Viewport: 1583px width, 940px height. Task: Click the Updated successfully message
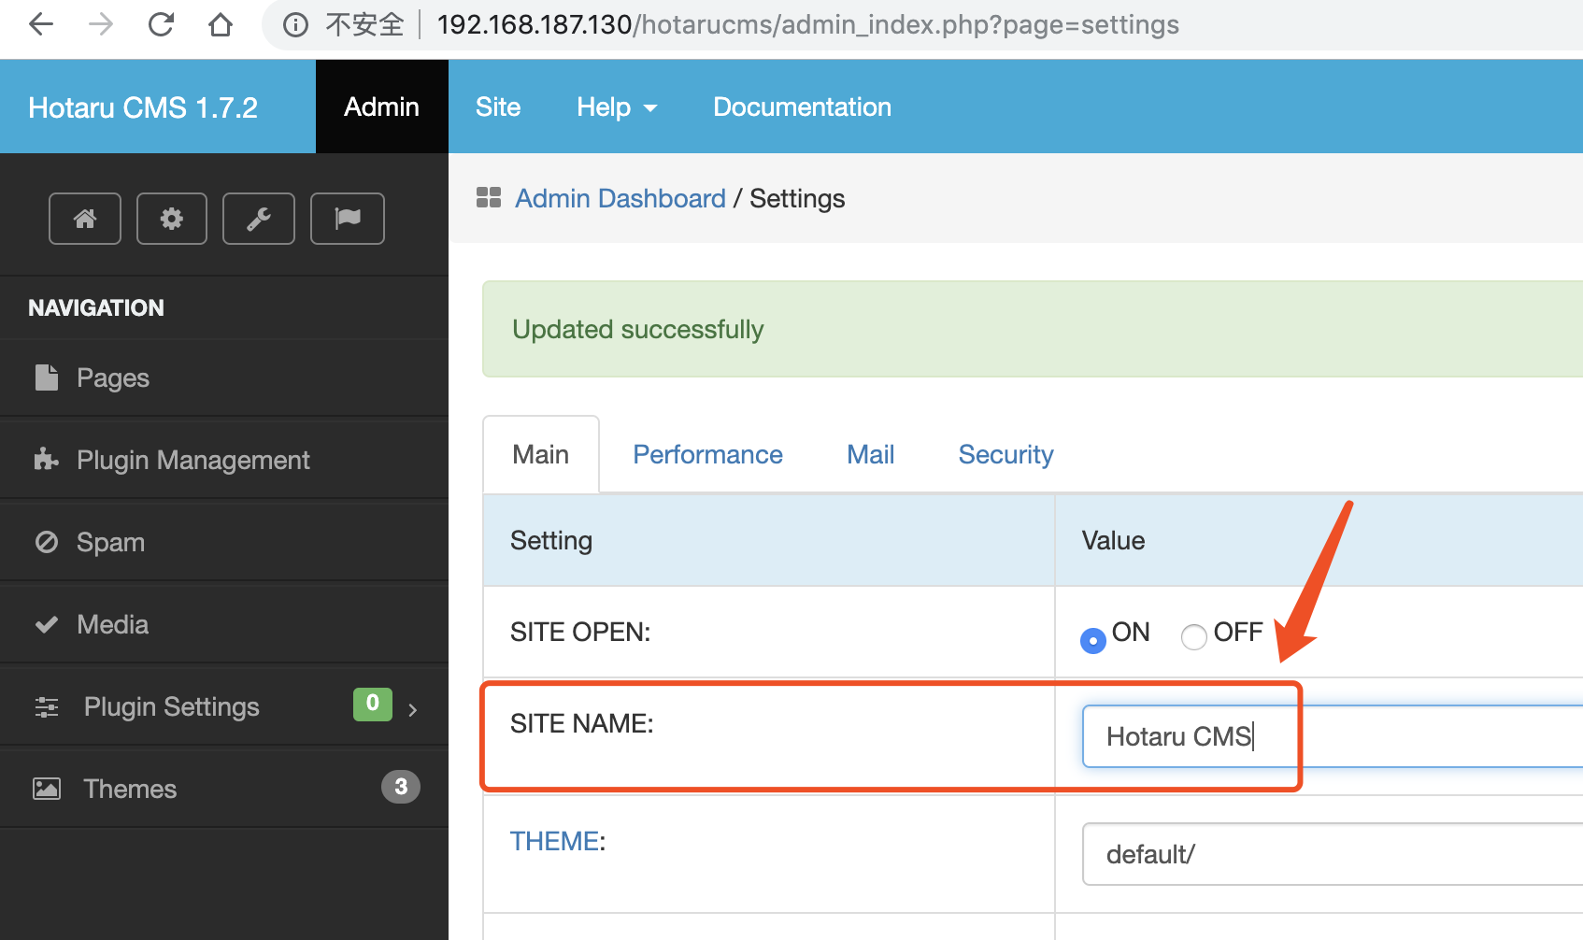(638, 330)
